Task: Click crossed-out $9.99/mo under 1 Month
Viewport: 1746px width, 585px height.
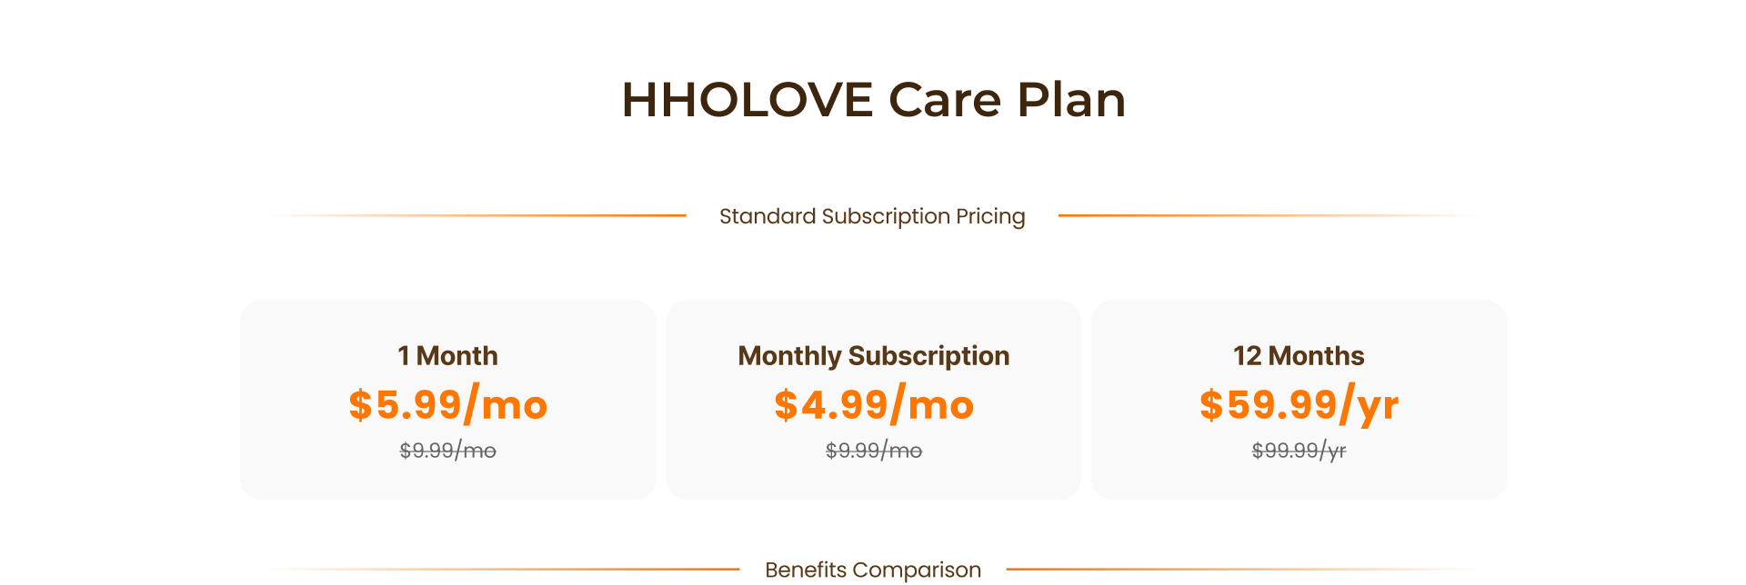Action: coord(447,450)
